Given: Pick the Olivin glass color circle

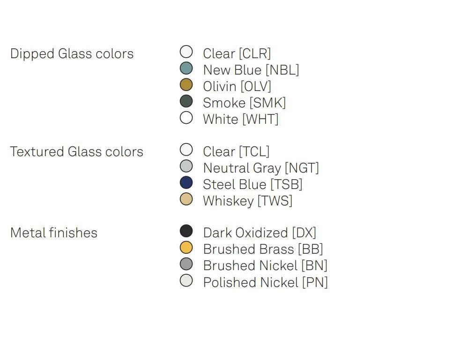Looking at the screenshot, I should click(186, 85).
